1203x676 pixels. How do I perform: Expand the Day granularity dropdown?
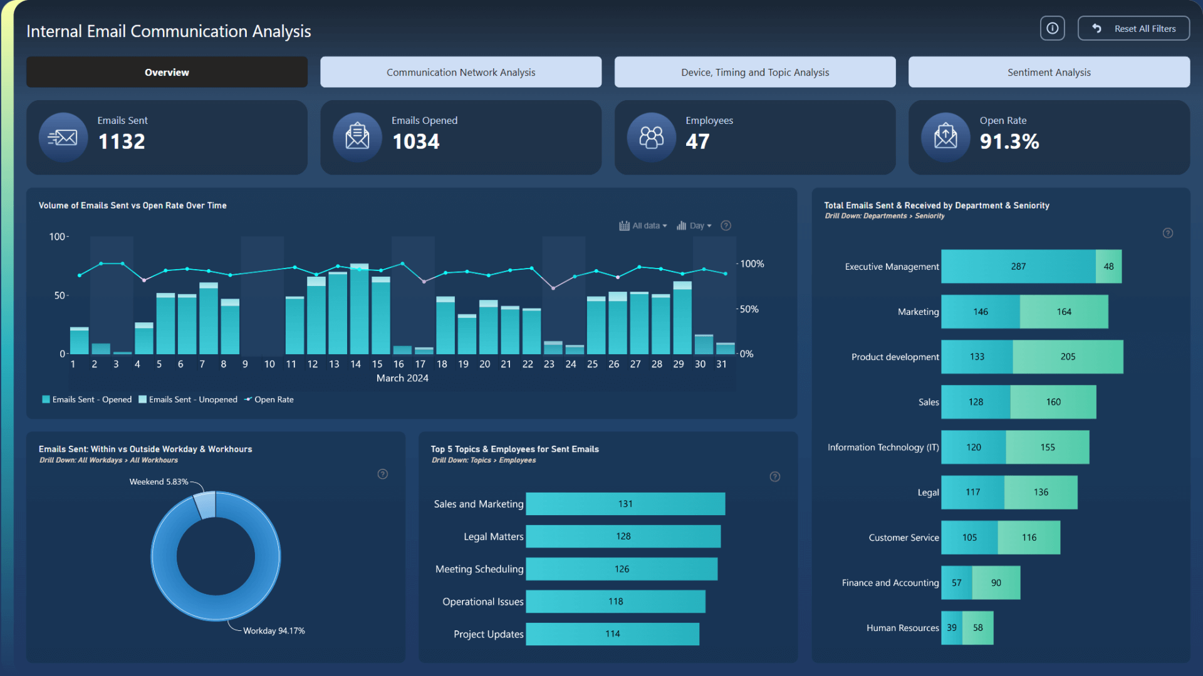click(699, 226)
